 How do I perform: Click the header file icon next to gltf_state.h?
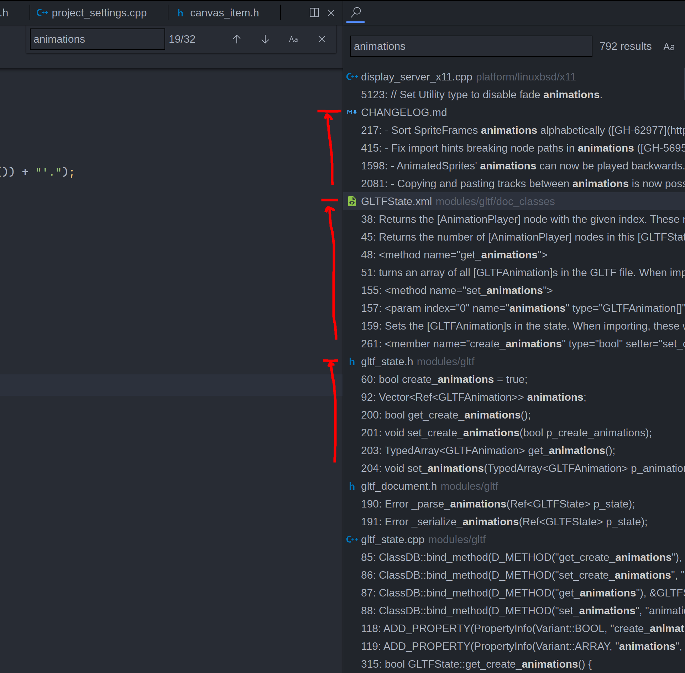pyautogui.click(x=352, y=362)
